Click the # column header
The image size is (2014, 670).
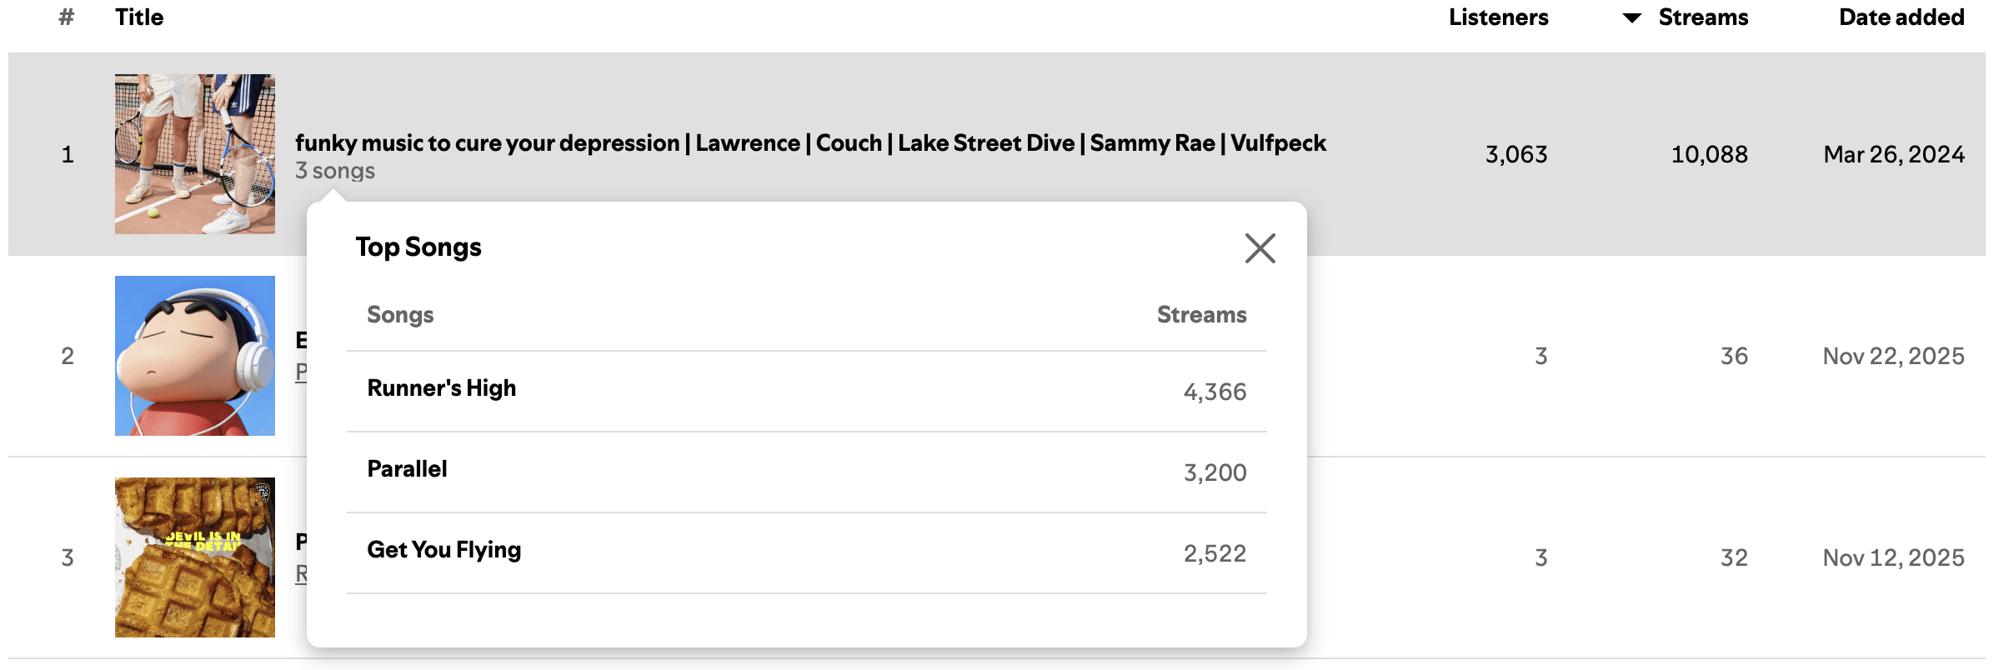(x=67, y=17)
